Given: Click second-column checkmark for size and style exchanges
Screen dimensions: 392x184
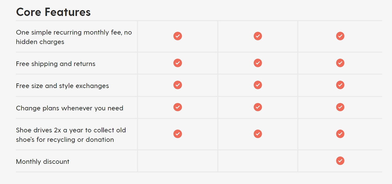Looking at the screenshot, I should point(258,85).
